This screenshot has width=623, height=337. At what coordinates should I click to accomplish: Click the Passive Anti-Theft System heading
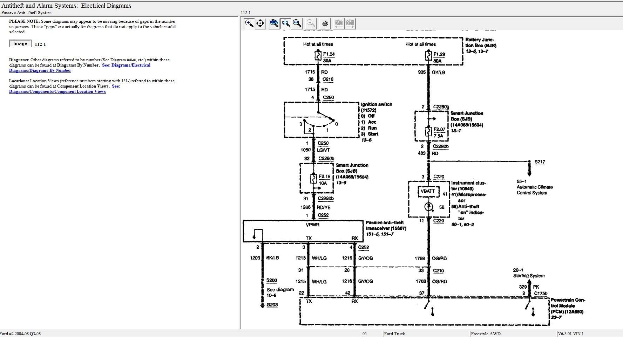[x=27, y=13]
